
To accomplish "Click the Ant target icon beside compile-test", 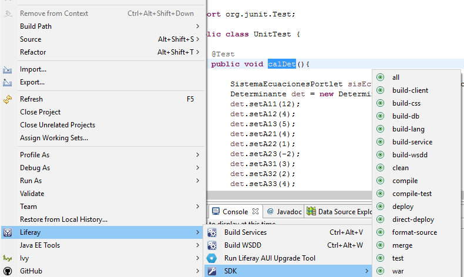I will point(380,194).
